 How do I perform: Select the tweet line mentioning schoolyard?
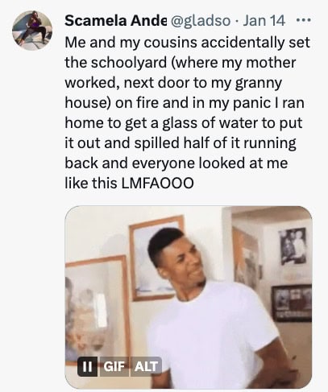coord(181,63)
